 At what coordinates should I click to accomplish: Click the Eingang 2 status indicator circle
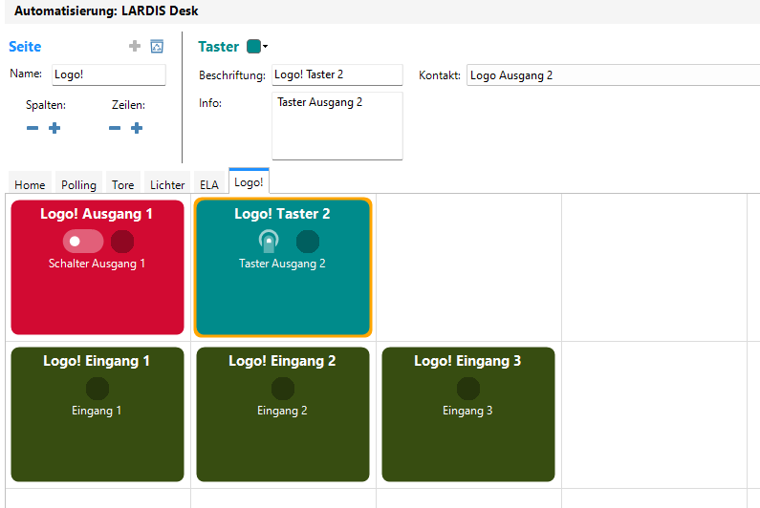pyautogui.click(x=283, y=389)
